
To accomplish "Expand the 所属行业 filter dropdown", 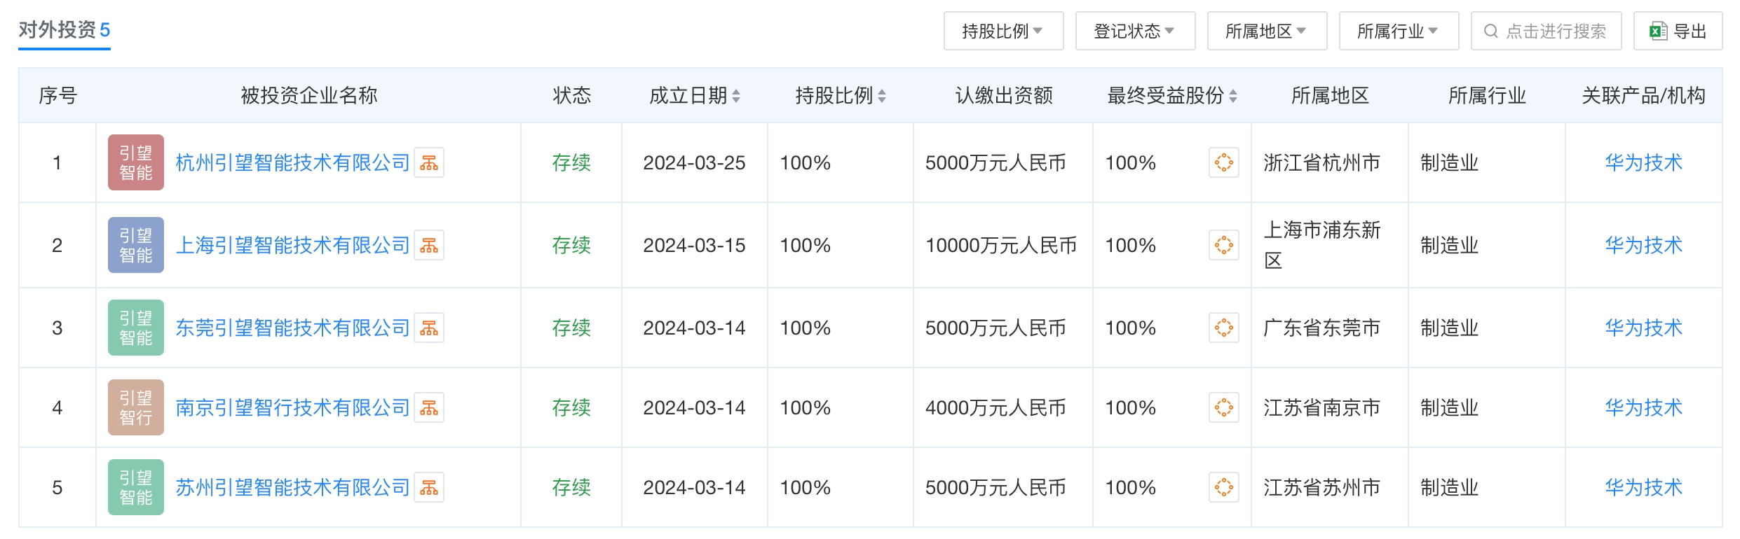I will click(1399, 31).
